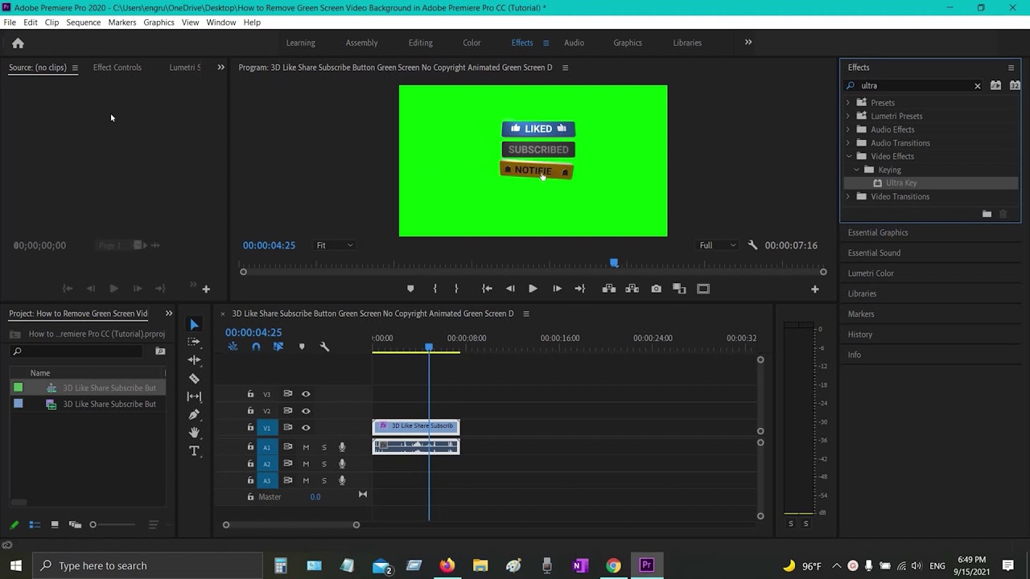This screenshot has height=579, width=1030.
Task: Expand the Video Transitions folder
Action: pos(847,197)
